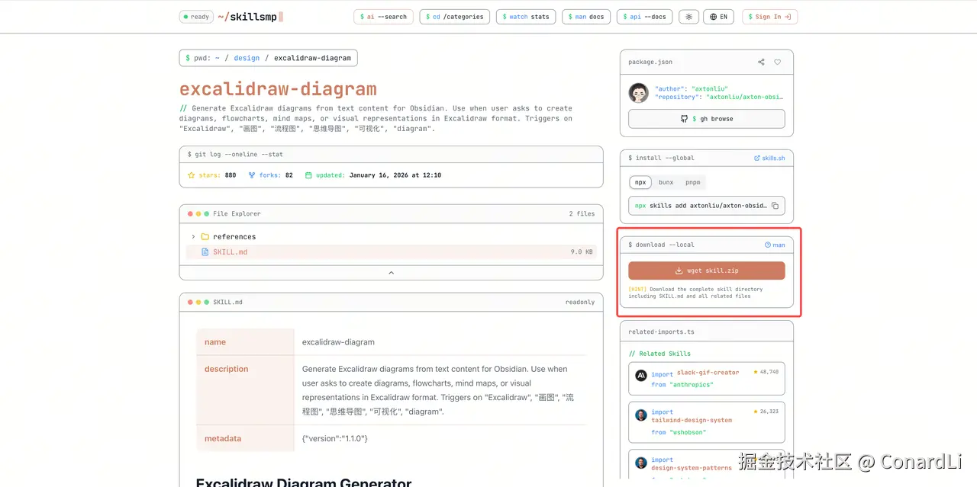Screen dimensions: 977x487
Task: Click the 'readonly' label in SKILL.md panel
Action: (580, 303)
